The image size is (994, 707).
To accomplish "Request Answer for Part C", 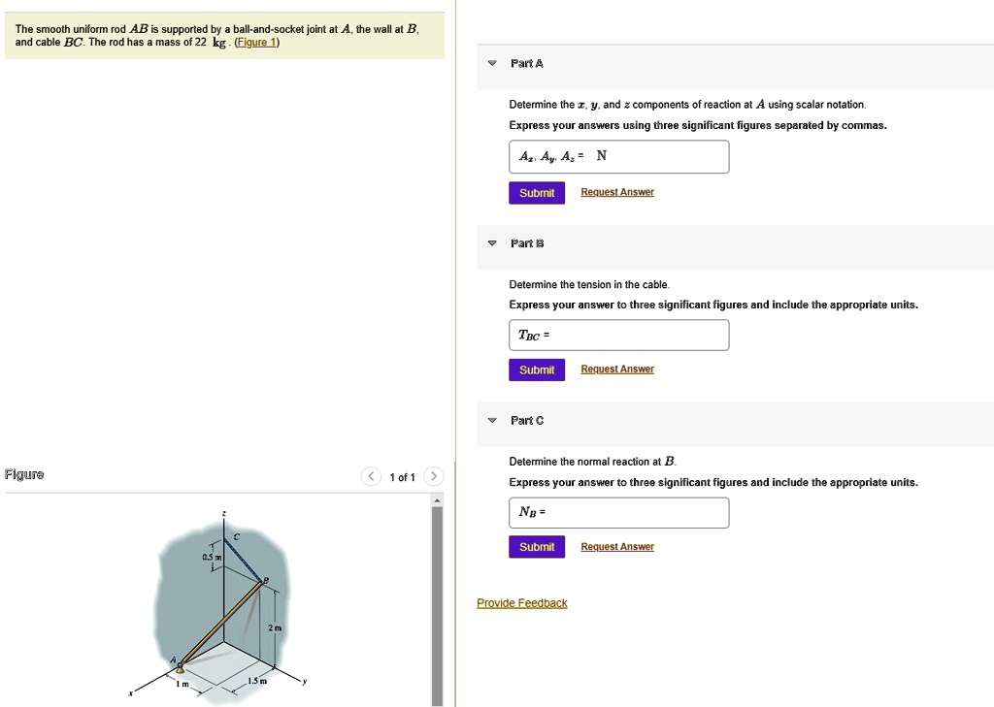I will click(x=617, y=548).
